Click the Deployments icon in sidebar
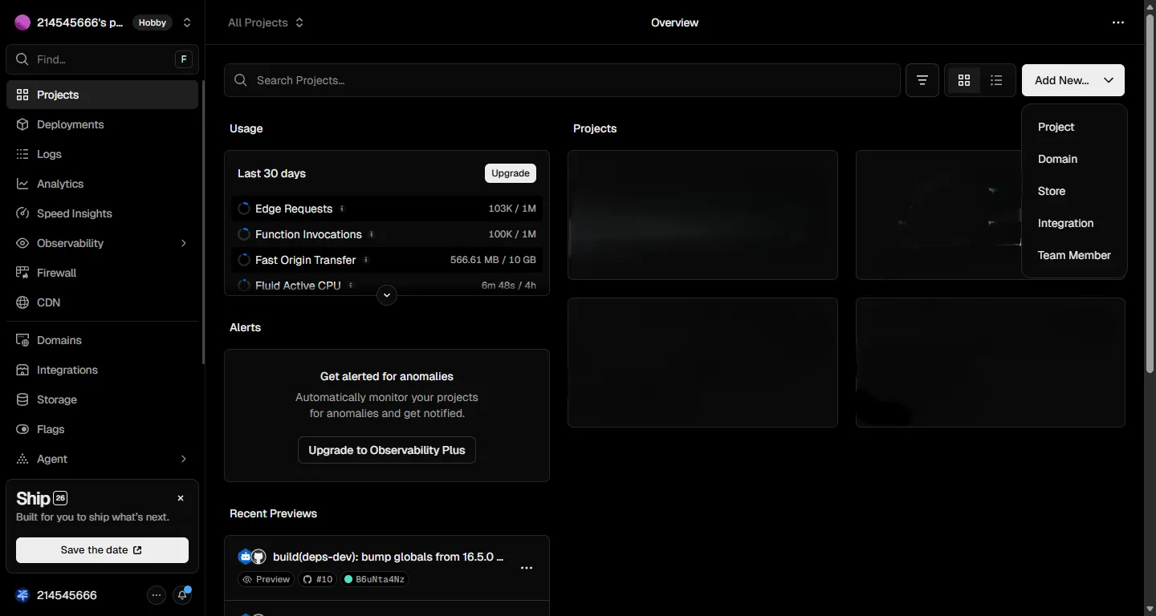This screenshot has width=1156, height=616. [x=22, y=124]
